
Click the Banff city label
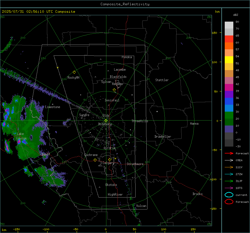[46, 154]
